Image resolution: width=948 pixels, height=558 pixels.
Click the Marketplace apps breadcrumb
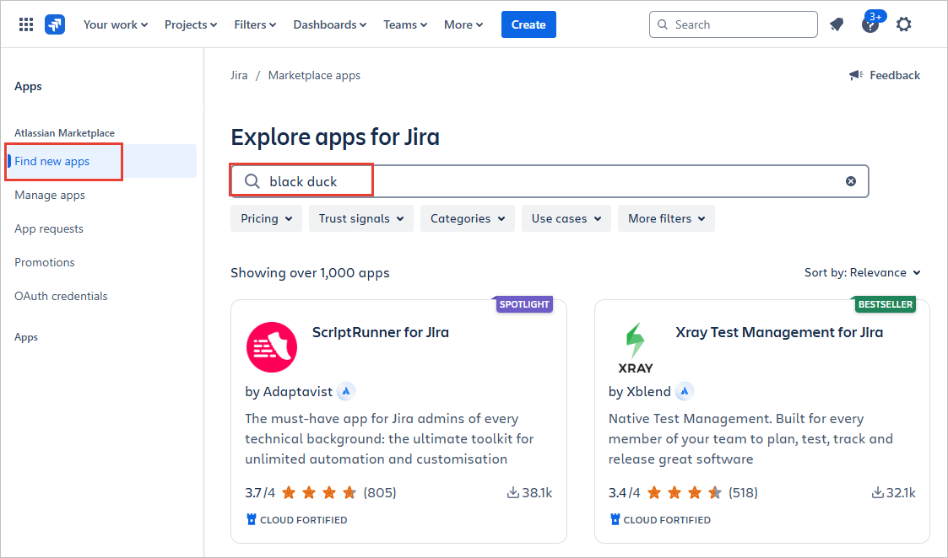click(314, 76)
